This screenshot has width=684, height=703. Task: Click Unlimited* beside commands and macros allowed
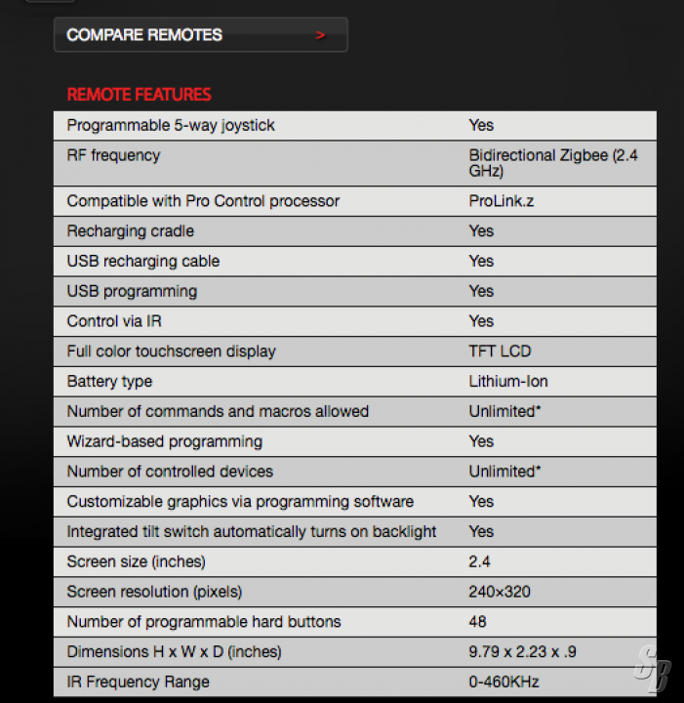[504, 411]
